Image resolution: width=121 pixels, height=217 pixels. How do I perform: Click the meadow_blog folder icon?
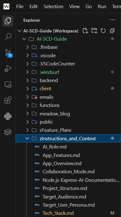pyautogui.click(x=34, y=114)
